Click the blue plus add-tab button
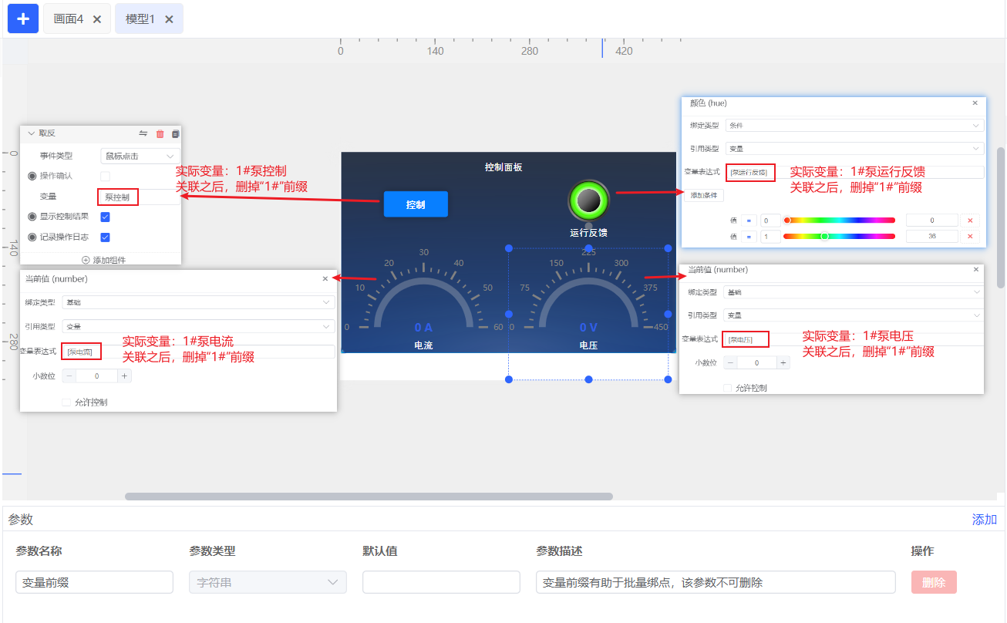The width and height of the screenshot is (1007, 623). (22, 19)
